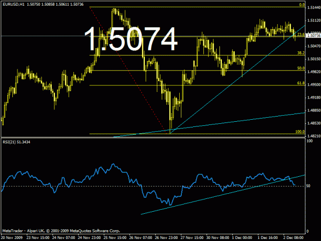Click the 27 Nov 15:00 time label

192,238
